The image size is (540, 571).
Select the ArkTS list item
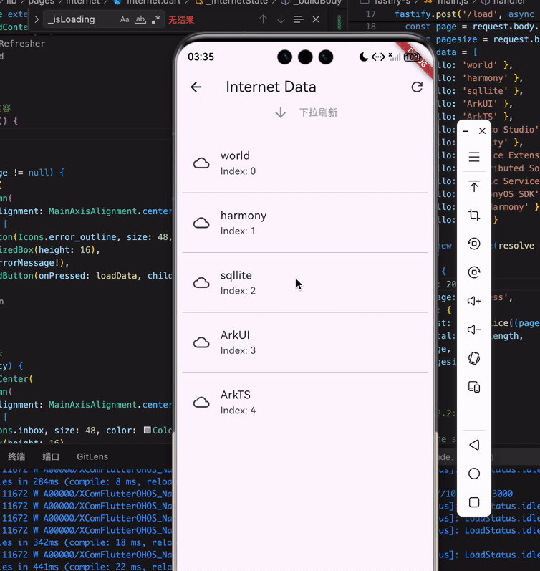click(x=305, y=402)
